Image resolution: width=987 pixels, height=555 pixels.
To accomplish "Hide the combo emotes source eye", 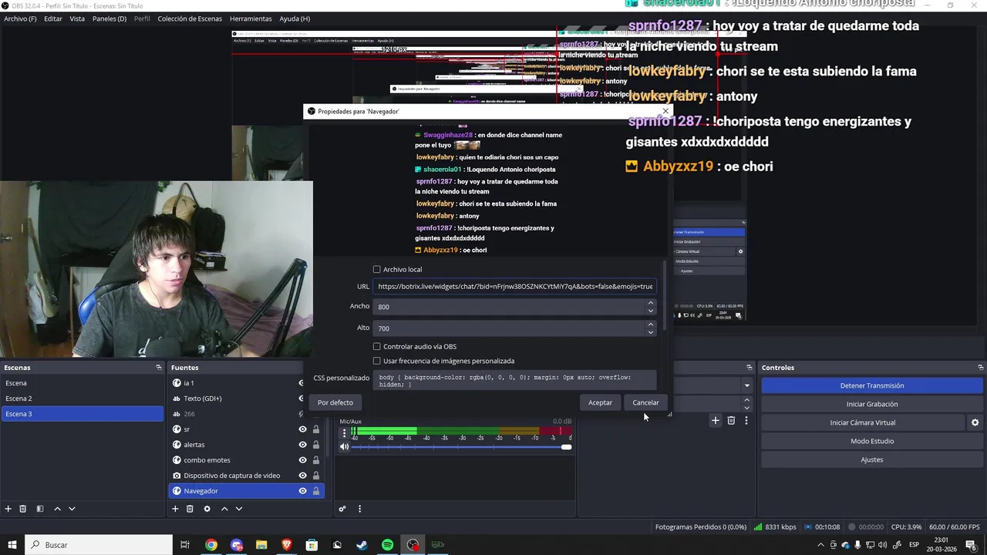I will click(302, 460).
